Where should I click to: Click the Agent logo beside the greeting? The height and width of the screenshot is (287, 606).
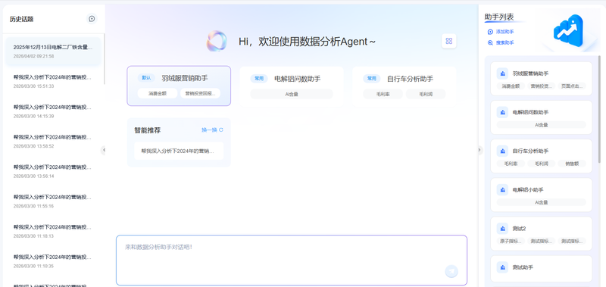coord(217,42)
